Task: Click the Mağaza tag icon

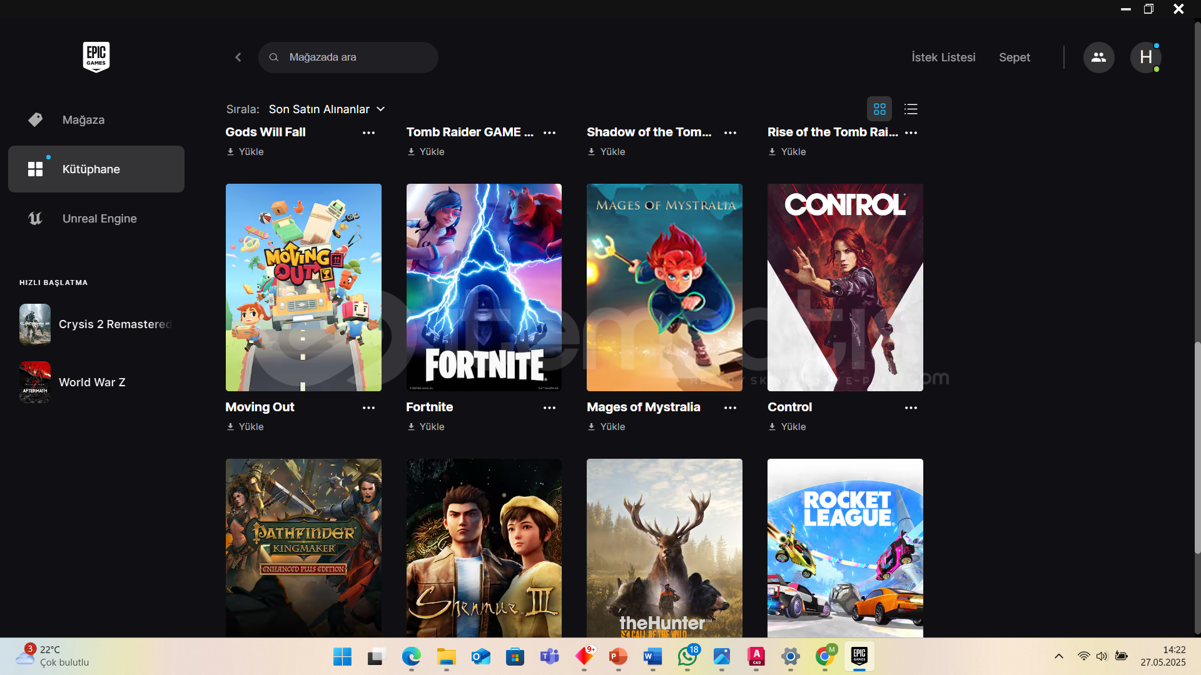Action: point(35,119)
